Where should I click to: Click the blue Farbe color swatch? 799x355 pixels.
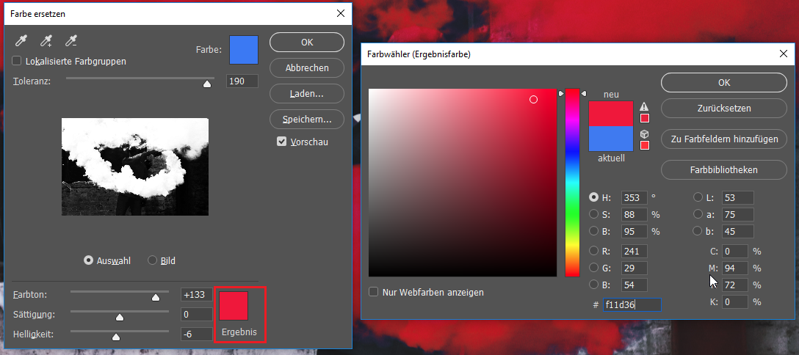click(244, 50)
